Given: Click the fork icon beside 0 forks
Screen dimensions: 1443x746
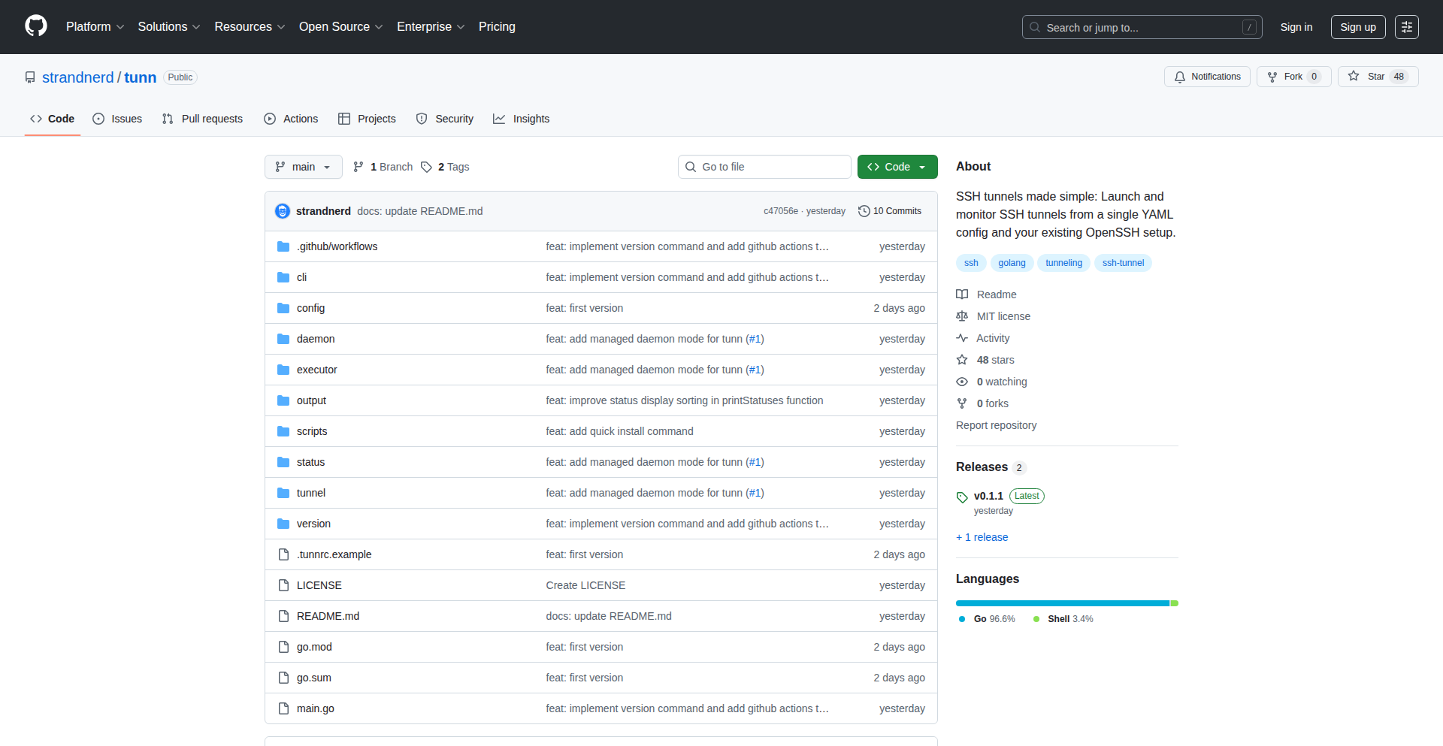Looking at the screenshot, I should pyautogui.click(x=962, y=403).
